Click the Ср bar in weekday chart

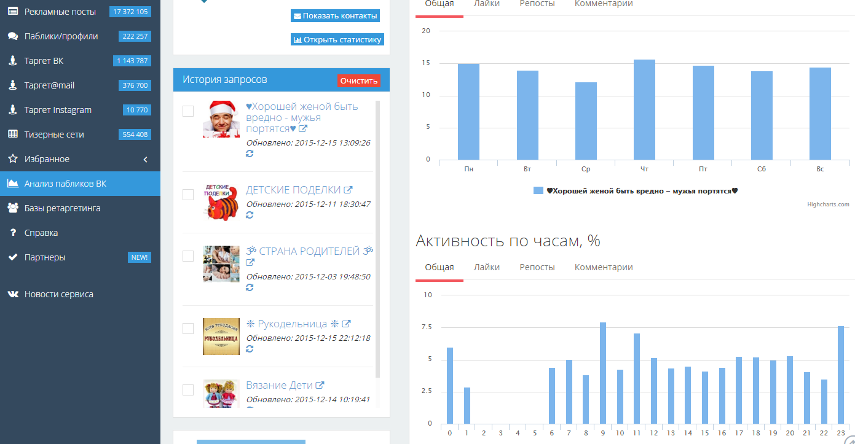(x=586, y=121)
